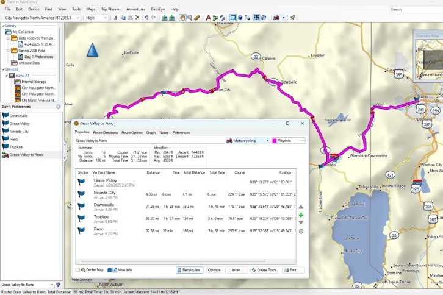Open the Motorcycling activity dropdown in dialog
The image size is (443, 295).
pyautogui.click(x=247, y=141)
